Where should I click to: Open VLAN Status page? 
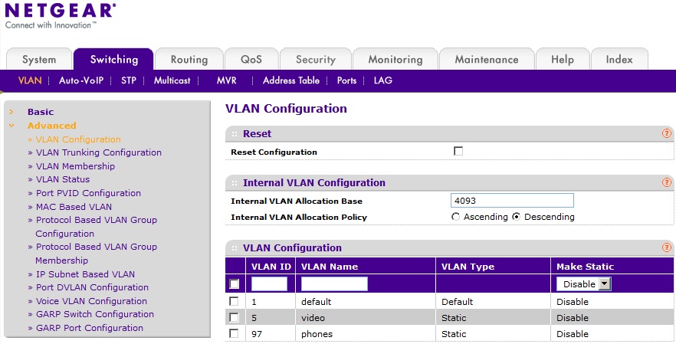tap(63, 179)
